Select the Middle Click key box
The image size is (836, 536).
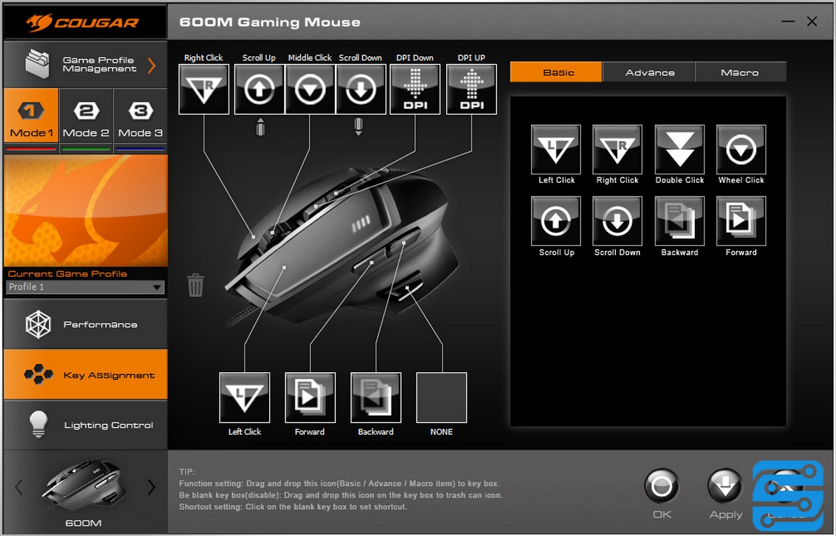click(x=310, y=89)
